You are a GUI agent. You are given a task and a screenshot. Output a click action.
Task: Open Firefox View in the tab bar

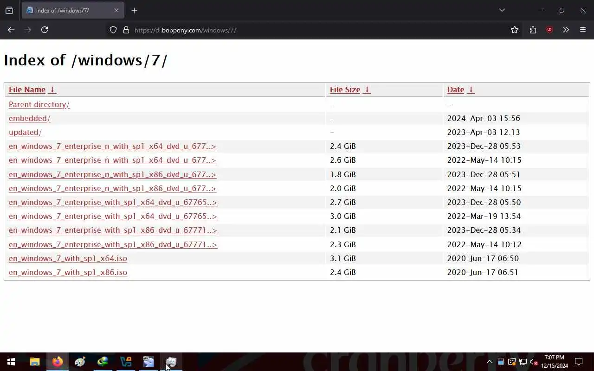[x=9, y=10]
